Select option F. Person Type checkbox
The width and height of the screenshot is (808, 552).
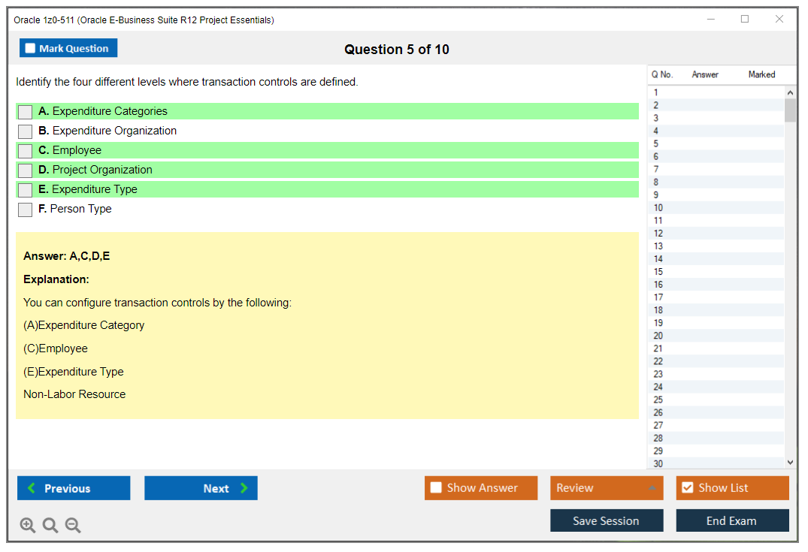pyautogui.click(x=26, y=210)
